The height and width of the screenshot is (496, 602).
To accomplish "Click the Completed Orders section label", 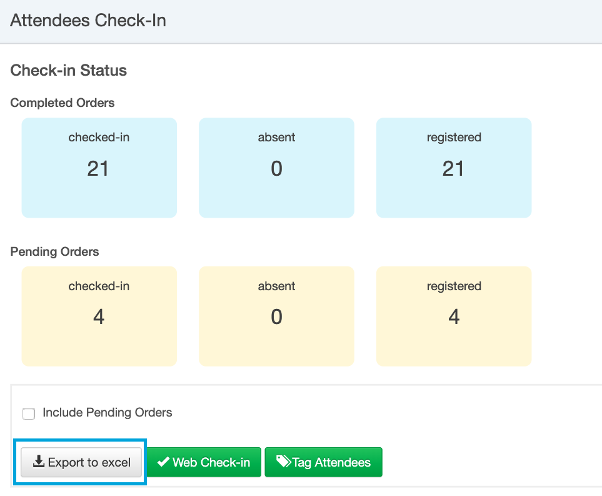I will 62,103.
